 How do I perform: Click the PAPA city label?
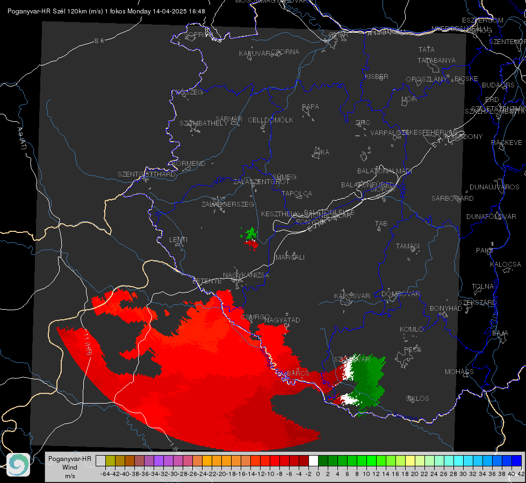(311, 107)
